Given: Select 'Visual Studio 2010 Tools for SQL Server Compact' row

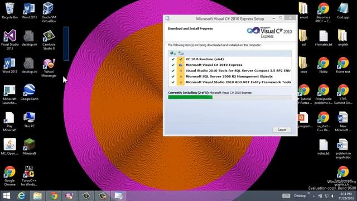Looking at the screenshot, I should (230, 71).
